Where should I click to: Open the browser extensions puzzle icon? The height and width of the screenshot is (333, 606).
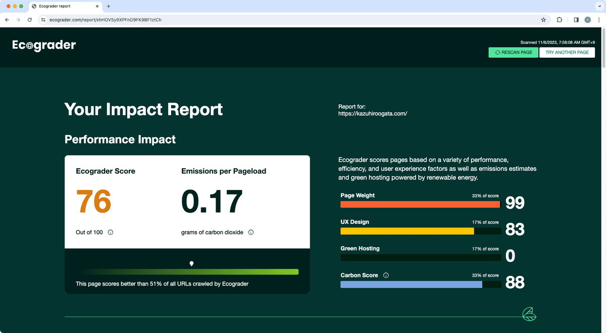[560, 20]
